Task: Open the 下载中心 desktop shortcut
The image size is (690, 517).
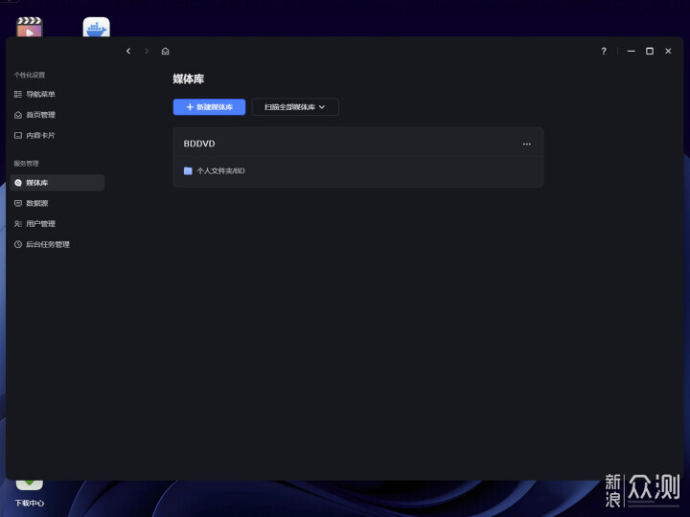Action: coord(29,493)
